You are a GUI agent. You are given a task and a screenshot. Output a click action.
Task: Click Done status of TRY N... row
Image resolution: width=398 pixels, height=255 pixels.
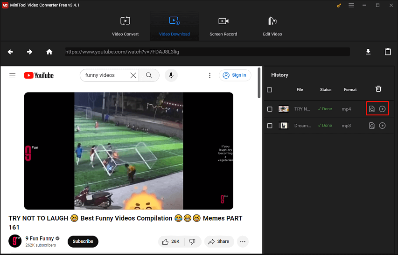pos(325,109)
